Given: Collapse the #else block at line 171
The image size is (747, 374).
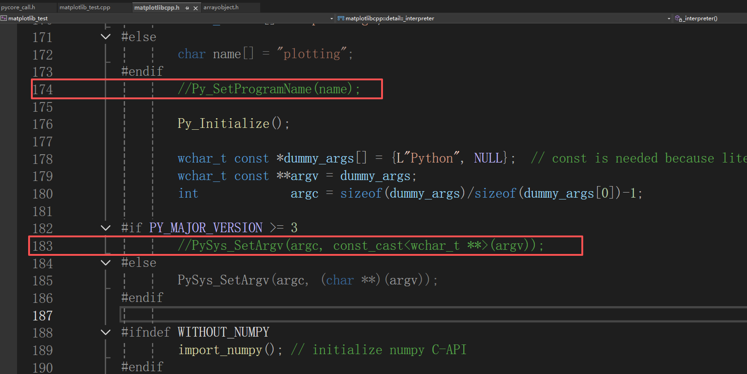Looking at the screenshot, I should [x=106, y=36].
